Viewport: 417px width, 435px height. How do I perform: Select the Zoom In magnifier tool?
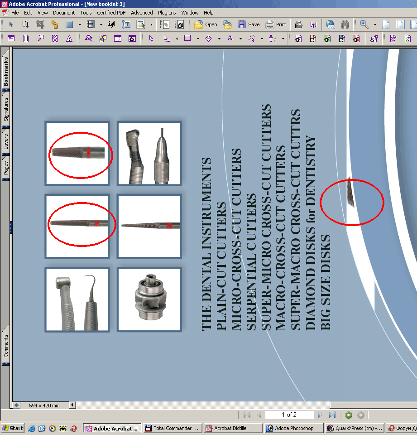pyautogui.click(x=364, y=24)
